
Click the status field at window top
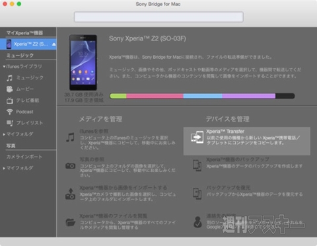click(158, 17)
